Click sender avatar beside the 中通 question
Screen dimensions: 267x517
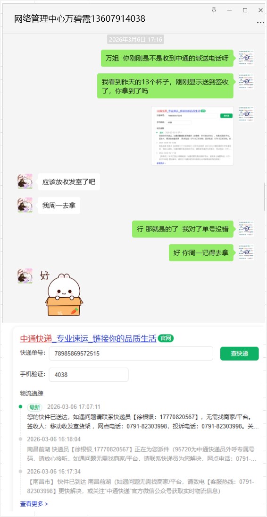(x=246, y=58)
